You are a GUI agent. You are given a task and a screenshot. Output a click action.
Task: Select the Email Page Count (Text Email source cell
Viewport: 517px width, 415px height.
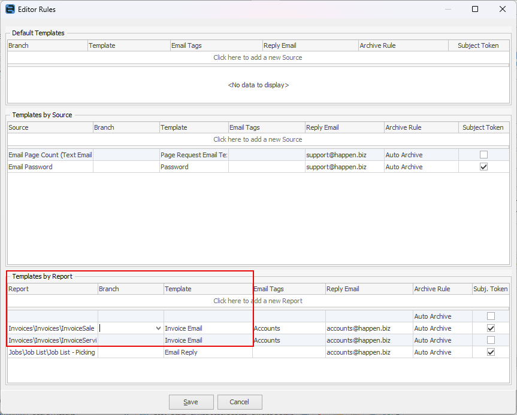point(50,155)
